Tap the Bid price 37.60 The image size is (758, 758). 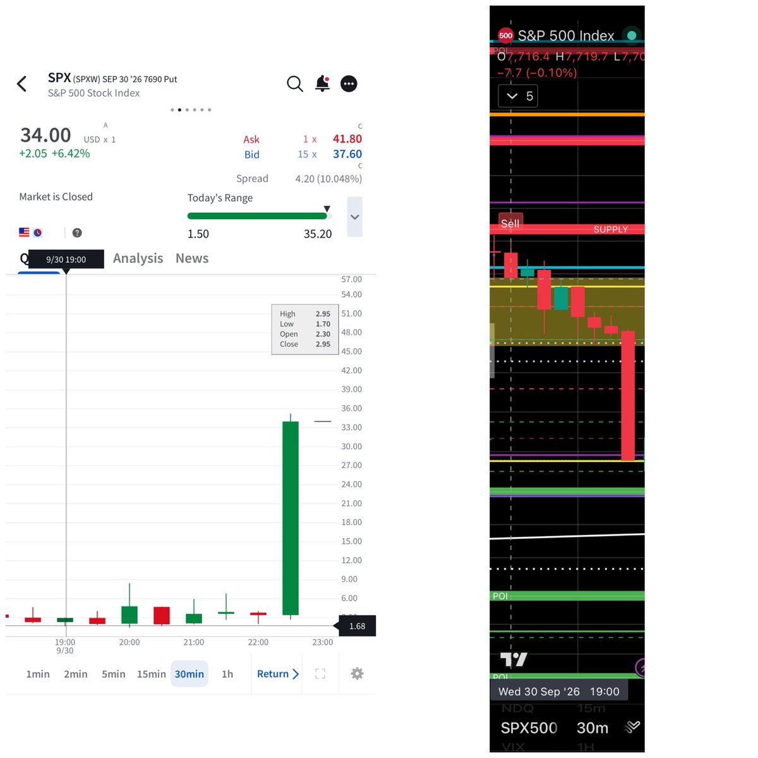pos(347,154)
